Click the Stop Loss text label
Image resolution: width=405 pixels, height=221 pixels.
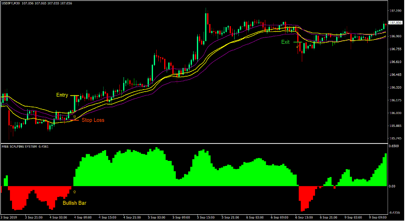[x=93, y=120]
